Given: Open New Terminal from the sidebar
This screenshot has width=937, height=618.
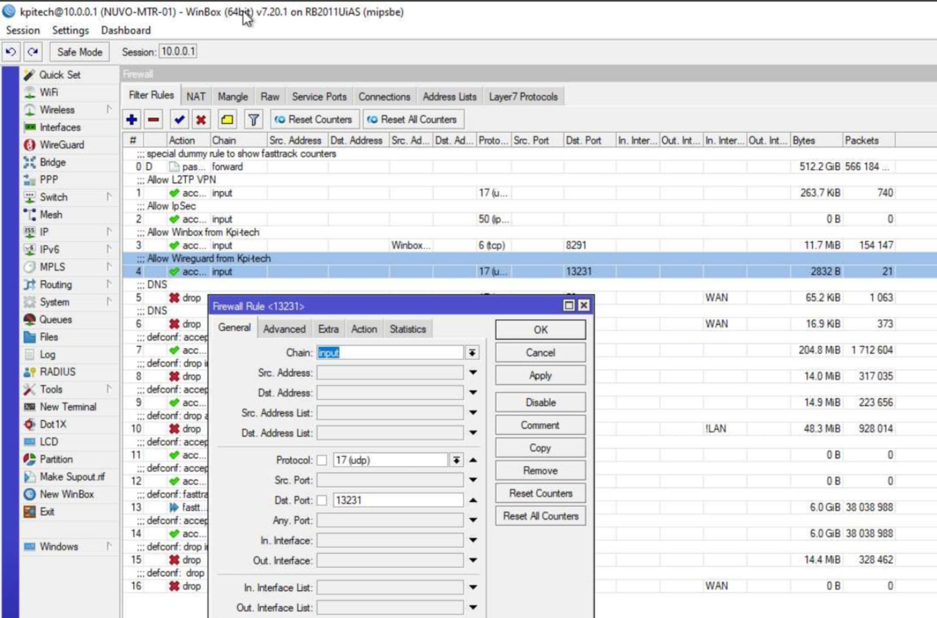Looking at the screenshot, I should point(67,407).
